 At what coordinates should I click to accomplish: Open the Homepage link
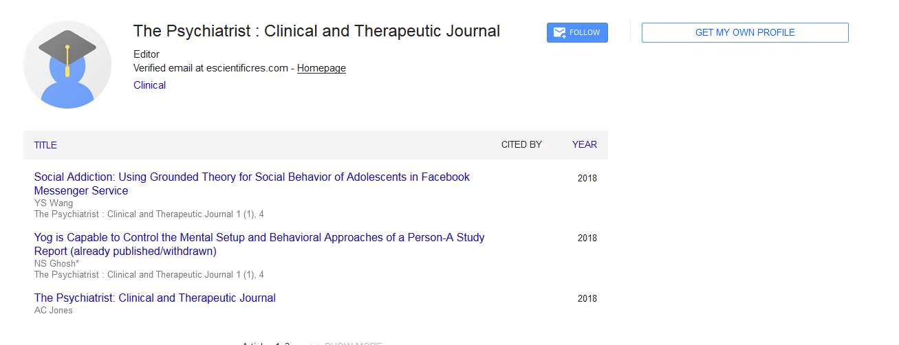[x=321, y=68]
